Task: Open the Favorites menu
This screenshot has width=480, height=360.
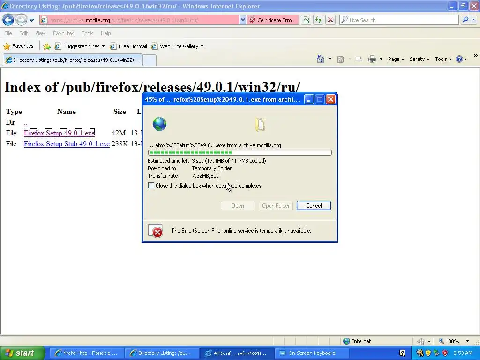Action: click(63, 33)
